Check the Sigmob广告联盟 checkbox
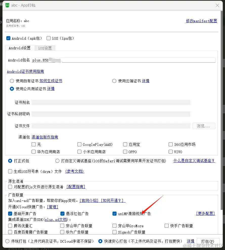225x250 pixels. pyautogui.click(x=115, y=232)
